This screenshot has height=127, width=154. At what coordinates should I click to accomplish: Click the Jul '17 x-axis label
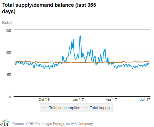point(145,100)
